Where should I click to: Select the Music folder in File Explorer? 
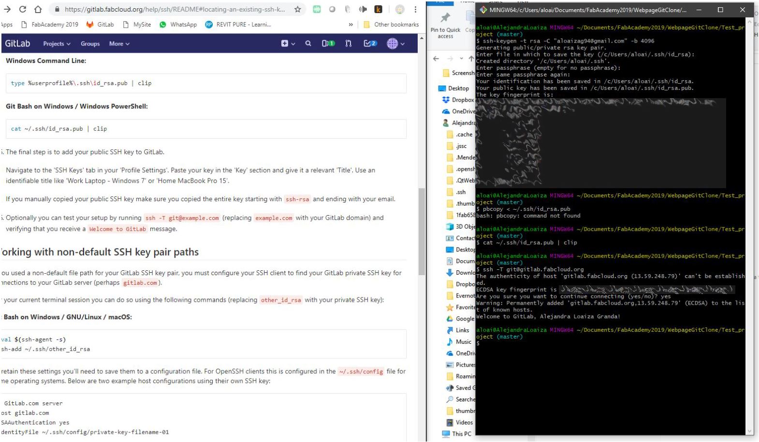click(x=459, y=342)
